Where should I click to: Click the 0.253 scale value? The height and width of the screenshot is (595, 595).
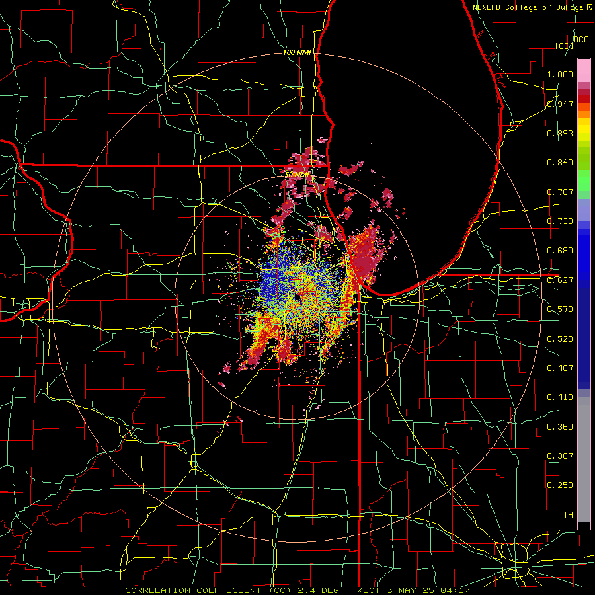pos(560,485)
